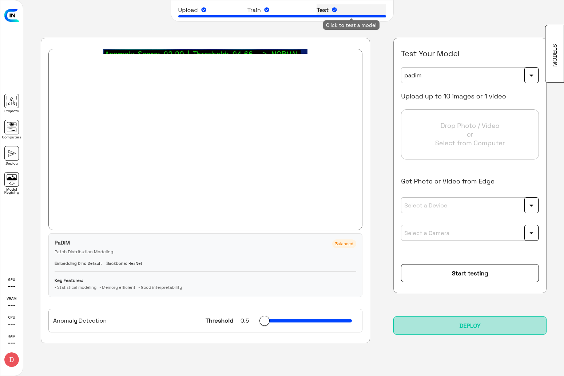Switch to the Train step
Image resolution: width=564 pixels, height=376 pixels.
click(x=254, y=10)
